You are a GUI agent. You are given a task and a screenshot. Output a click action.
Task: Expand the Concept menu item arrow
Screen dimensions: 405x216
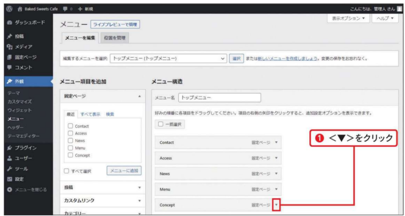tap(276, 205)
